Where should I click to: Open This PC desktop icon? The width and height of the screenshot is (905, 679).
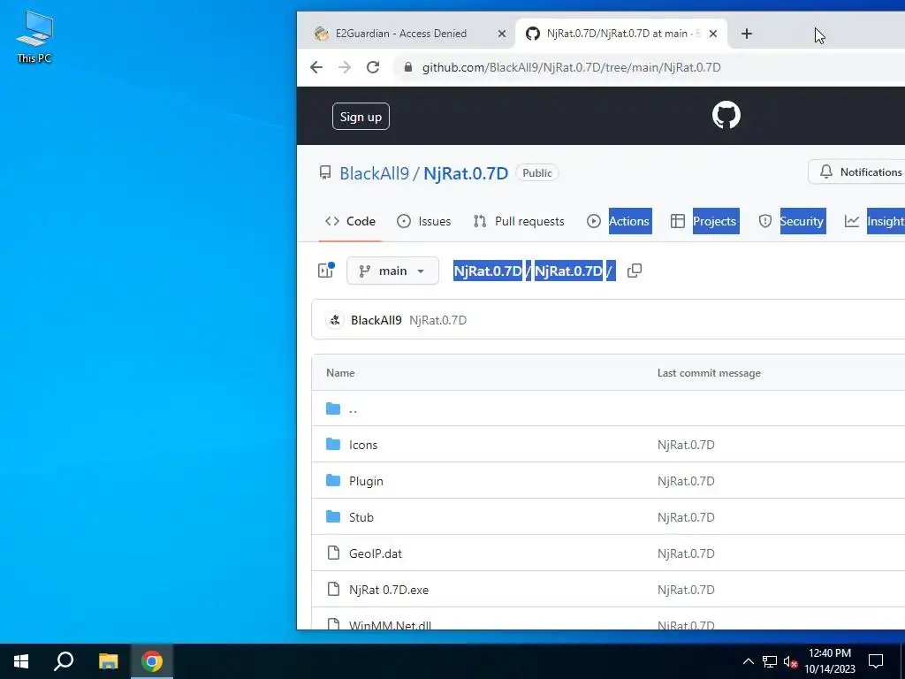(34, 36)
